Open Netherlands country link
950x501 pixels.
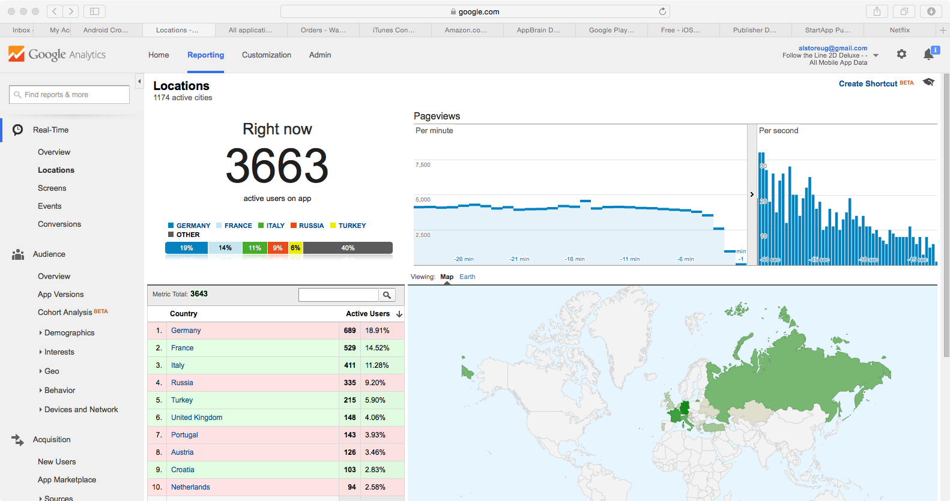pos(191,487)
